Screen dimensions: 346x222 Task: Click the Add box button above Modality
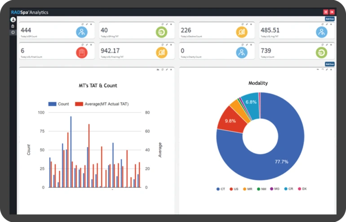point(330,64)
